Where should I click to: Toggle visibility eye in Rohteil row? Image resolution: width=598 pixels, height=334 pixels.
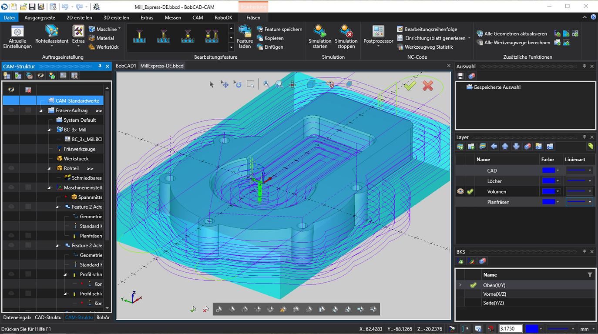pyautogui.click(x=11, y=168)
